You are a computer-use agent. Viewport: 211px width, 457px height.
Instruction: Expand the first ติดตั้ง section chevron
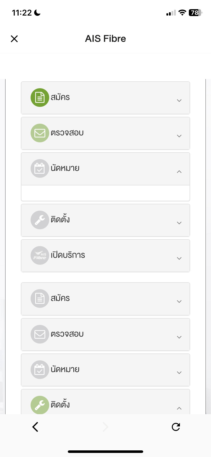click(179, 223)
